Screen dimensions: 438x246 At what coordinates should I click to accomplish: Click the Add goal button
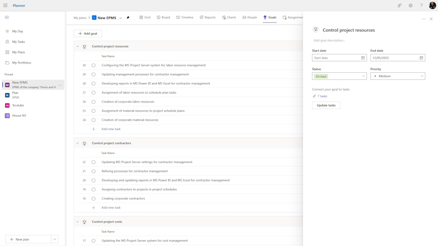[x=88, y=34]
